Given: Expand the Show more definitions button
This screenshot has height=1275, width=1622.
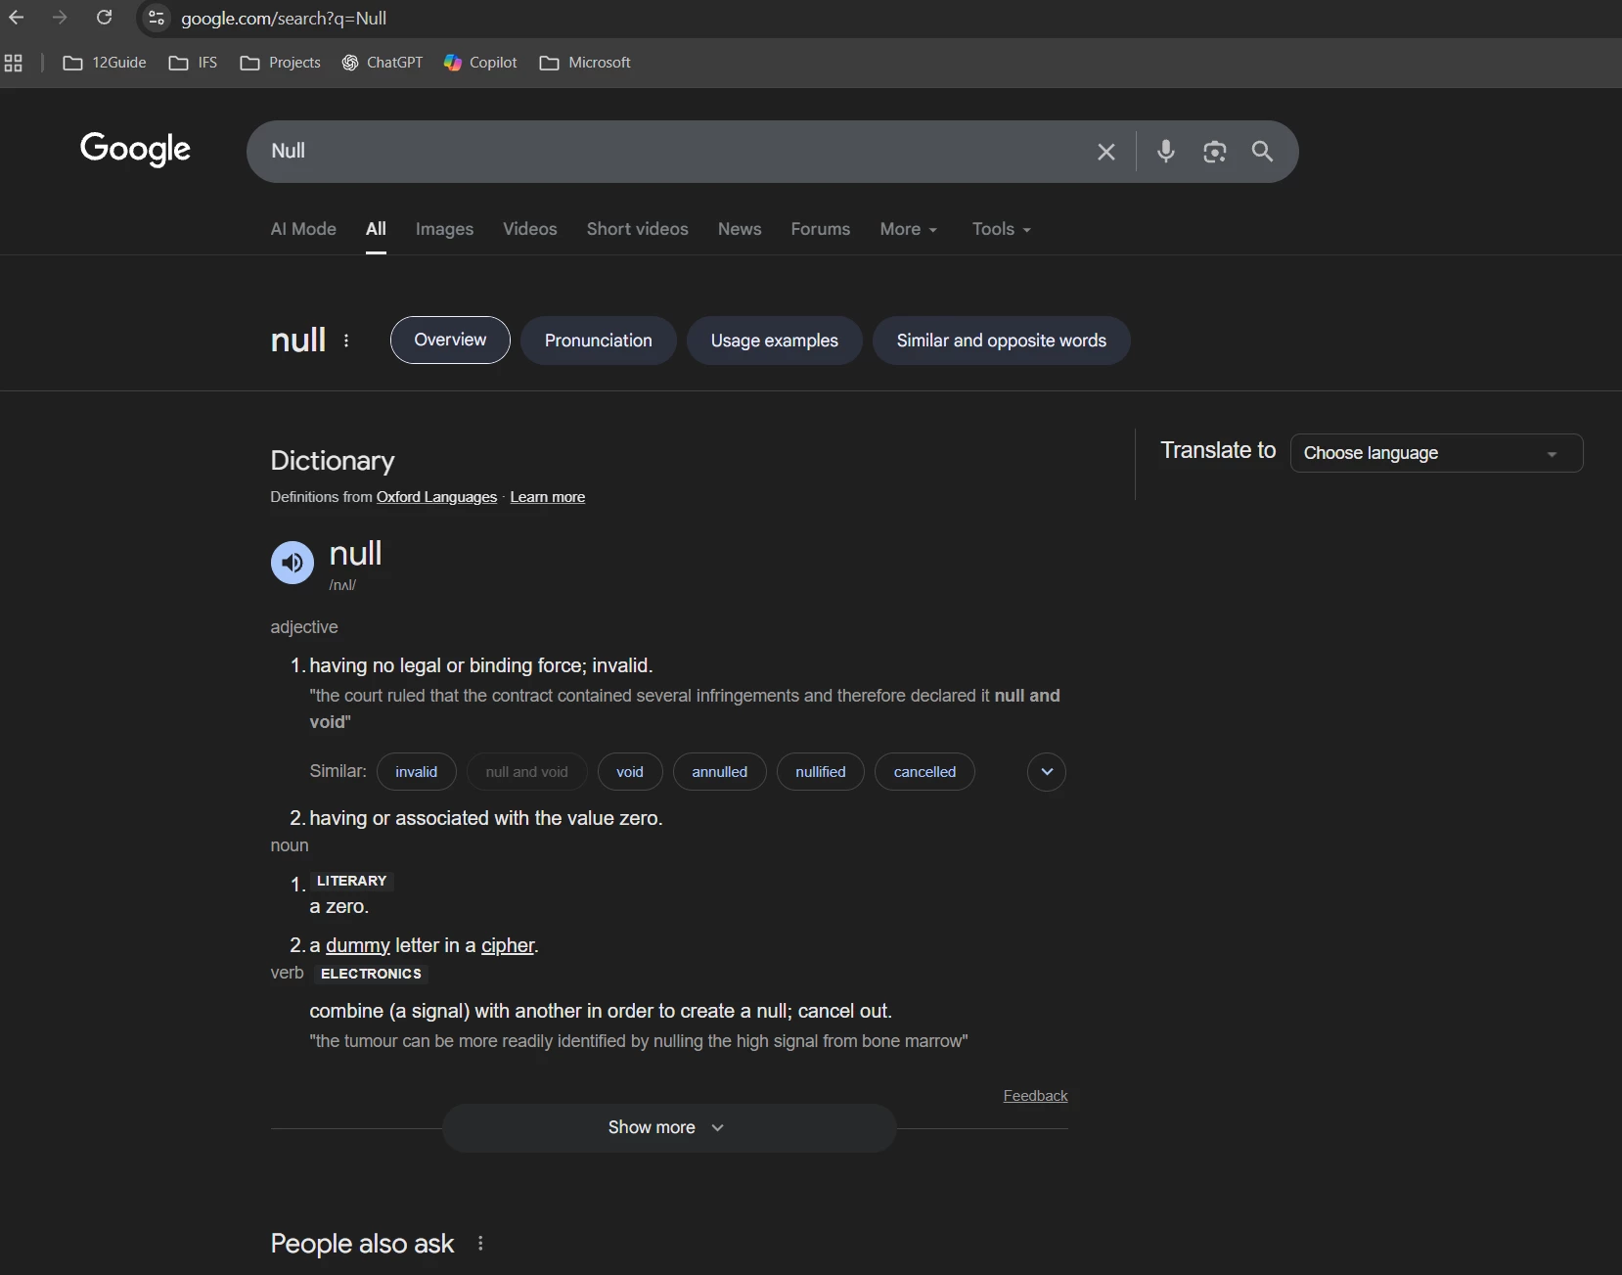Looking at the screenshot, I should coord(668,1127).
